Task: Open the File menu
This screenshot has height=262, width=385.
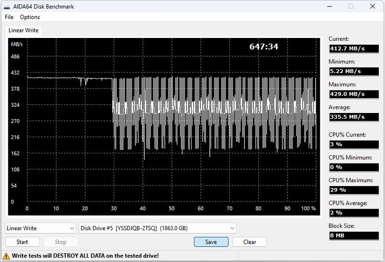Action: tap(9, 17)
